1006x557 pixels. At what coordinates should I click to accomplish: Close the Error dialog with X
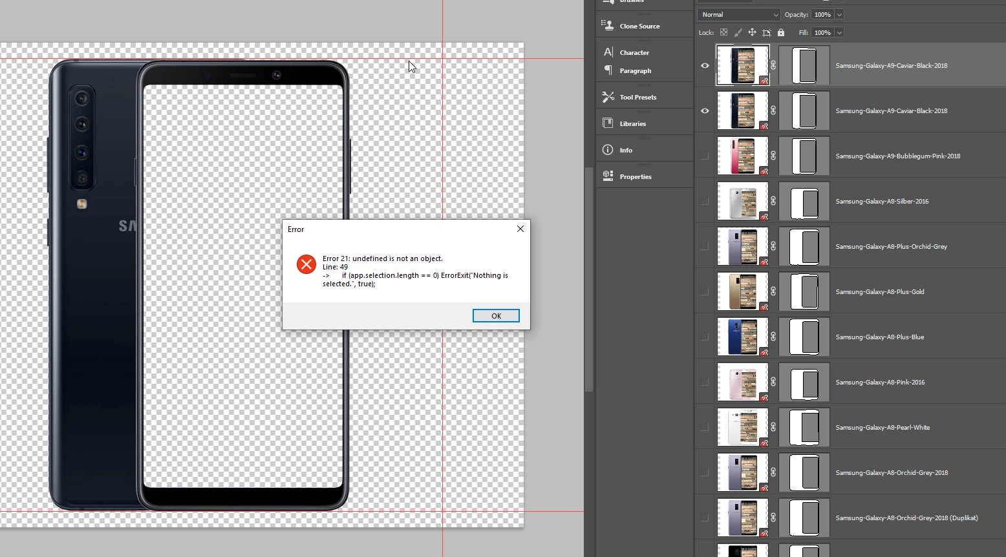pos(520,229)
